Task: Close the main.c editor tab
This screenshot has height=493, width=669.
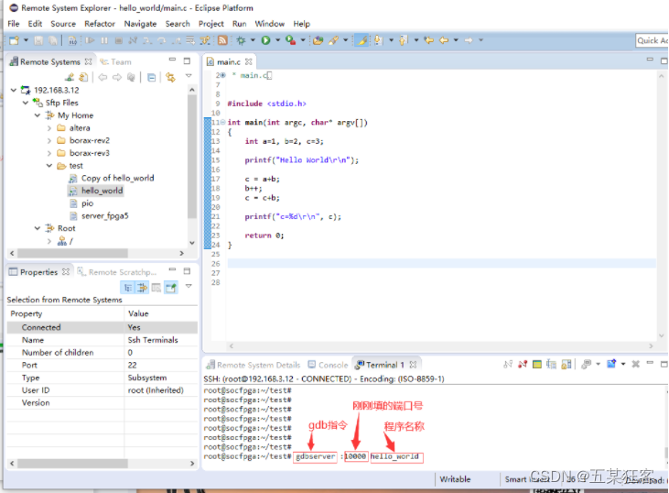Action: (248, 62)
